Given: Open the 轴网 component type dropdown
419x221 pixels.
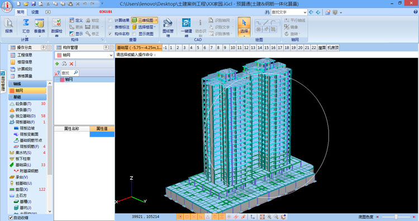Looking at the screenshot, I should [x=84, y=55].
